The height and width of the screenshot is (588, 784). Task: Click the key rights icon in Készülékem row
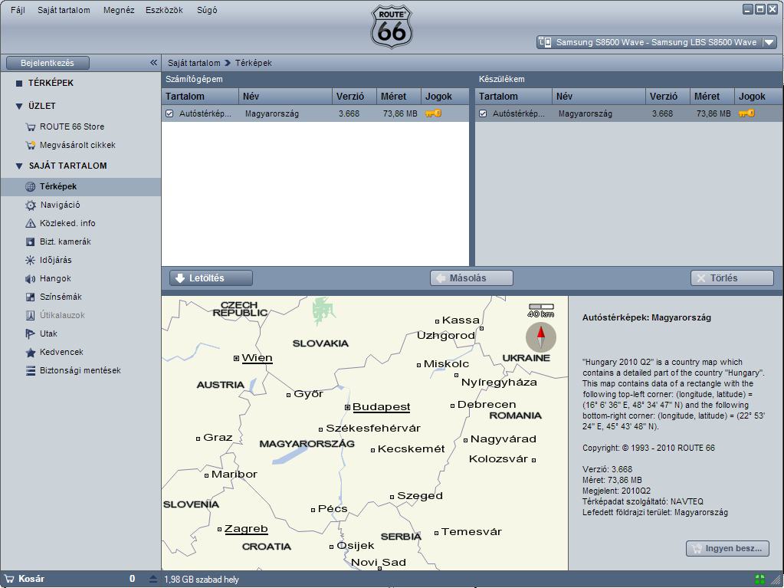(x=747, y=113)
